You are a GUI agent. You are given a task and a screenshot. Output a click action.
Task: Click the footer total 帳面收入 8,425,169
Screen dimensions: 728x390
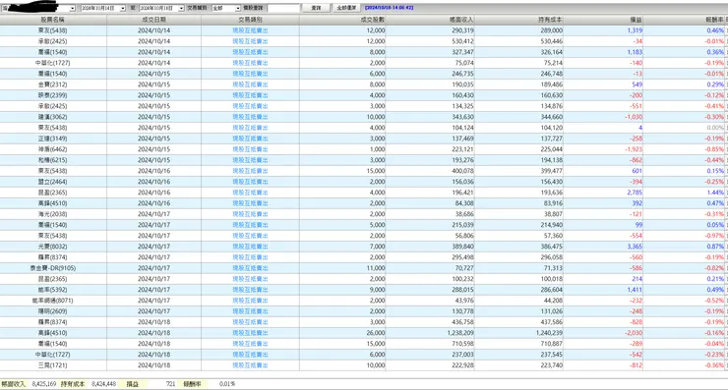(x=44, y=384)
